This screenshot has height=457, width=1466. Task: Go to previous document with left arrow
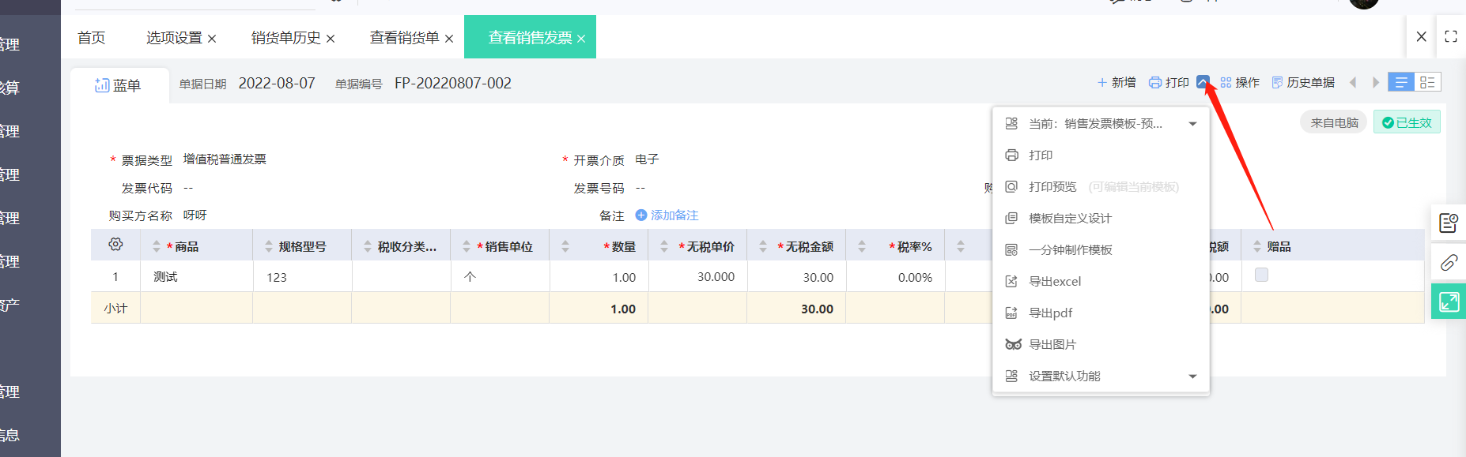1353,83
